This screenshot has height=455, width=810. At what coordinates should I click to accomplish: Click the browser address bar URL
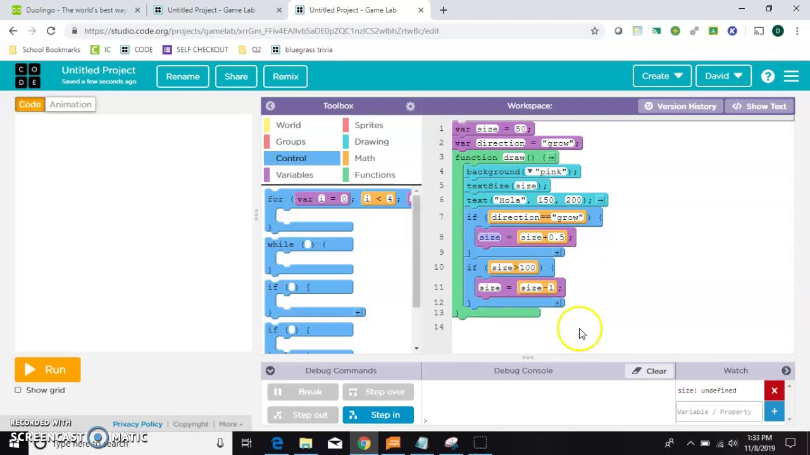[261, 31]
